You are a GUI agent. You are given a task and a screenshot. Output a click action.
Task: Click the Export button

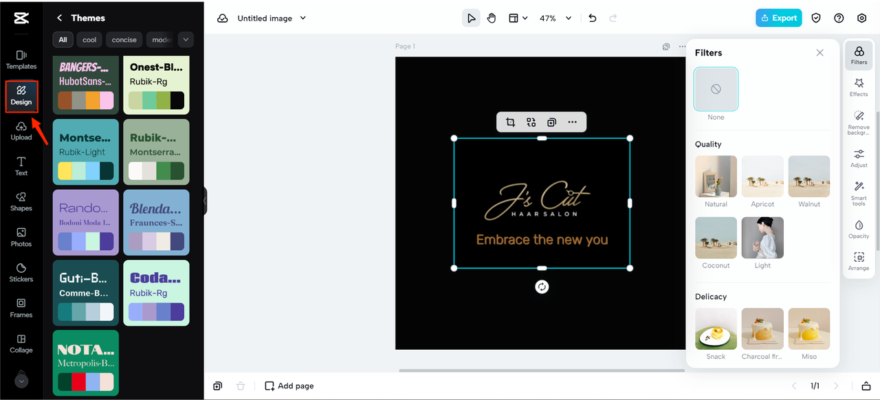tap(778, 19)
